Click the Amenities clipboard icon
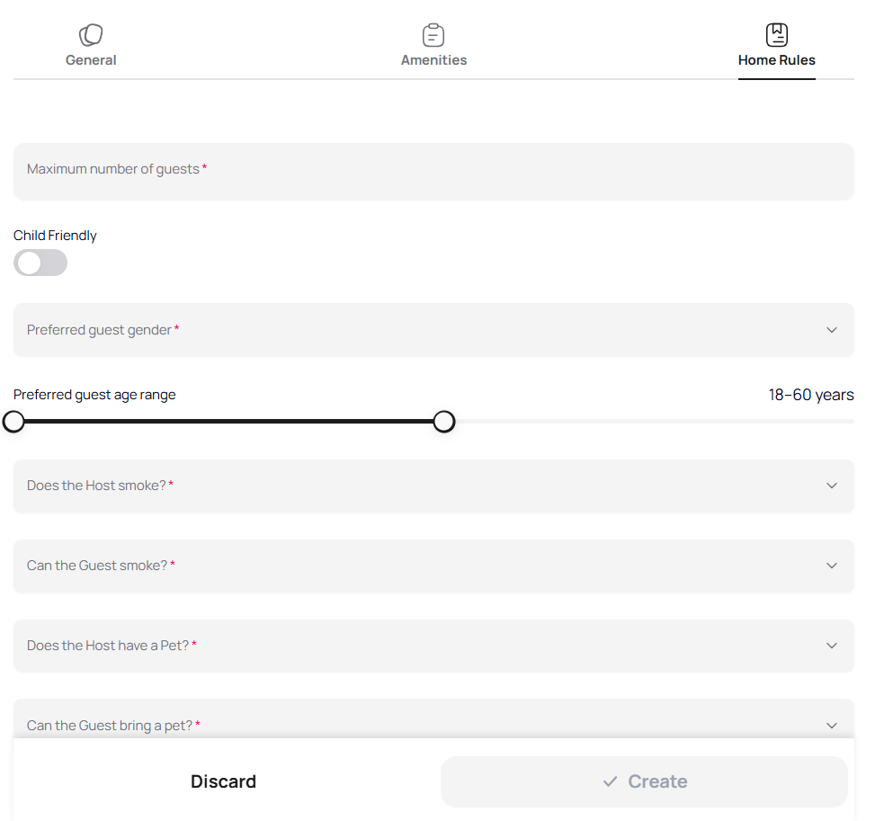Viewport: 884px width, 821px height. (x=433, y=35)
